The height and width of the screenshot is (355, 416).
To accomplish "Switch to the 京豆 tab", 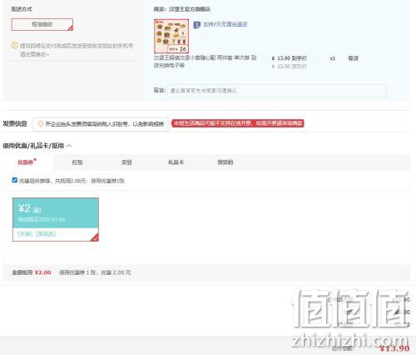I will (x=126, y=162).
